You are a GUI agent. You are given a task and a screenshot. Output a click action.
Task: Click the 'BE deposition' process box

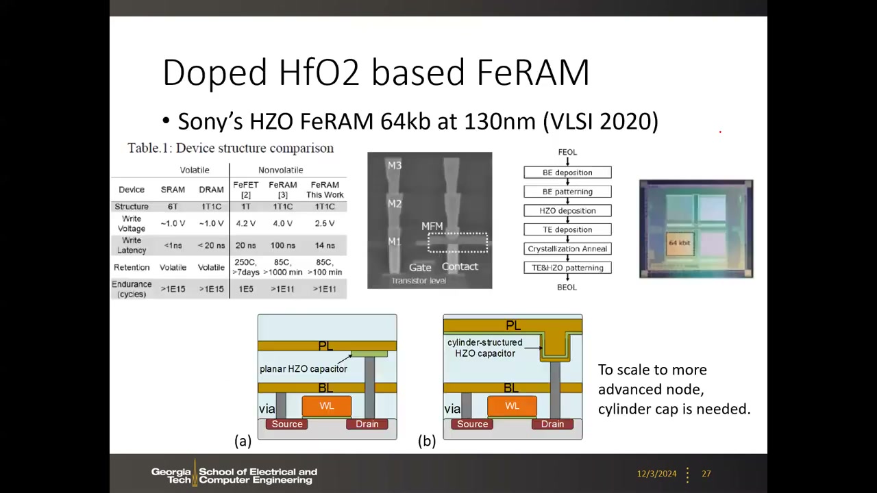(567, 173)
